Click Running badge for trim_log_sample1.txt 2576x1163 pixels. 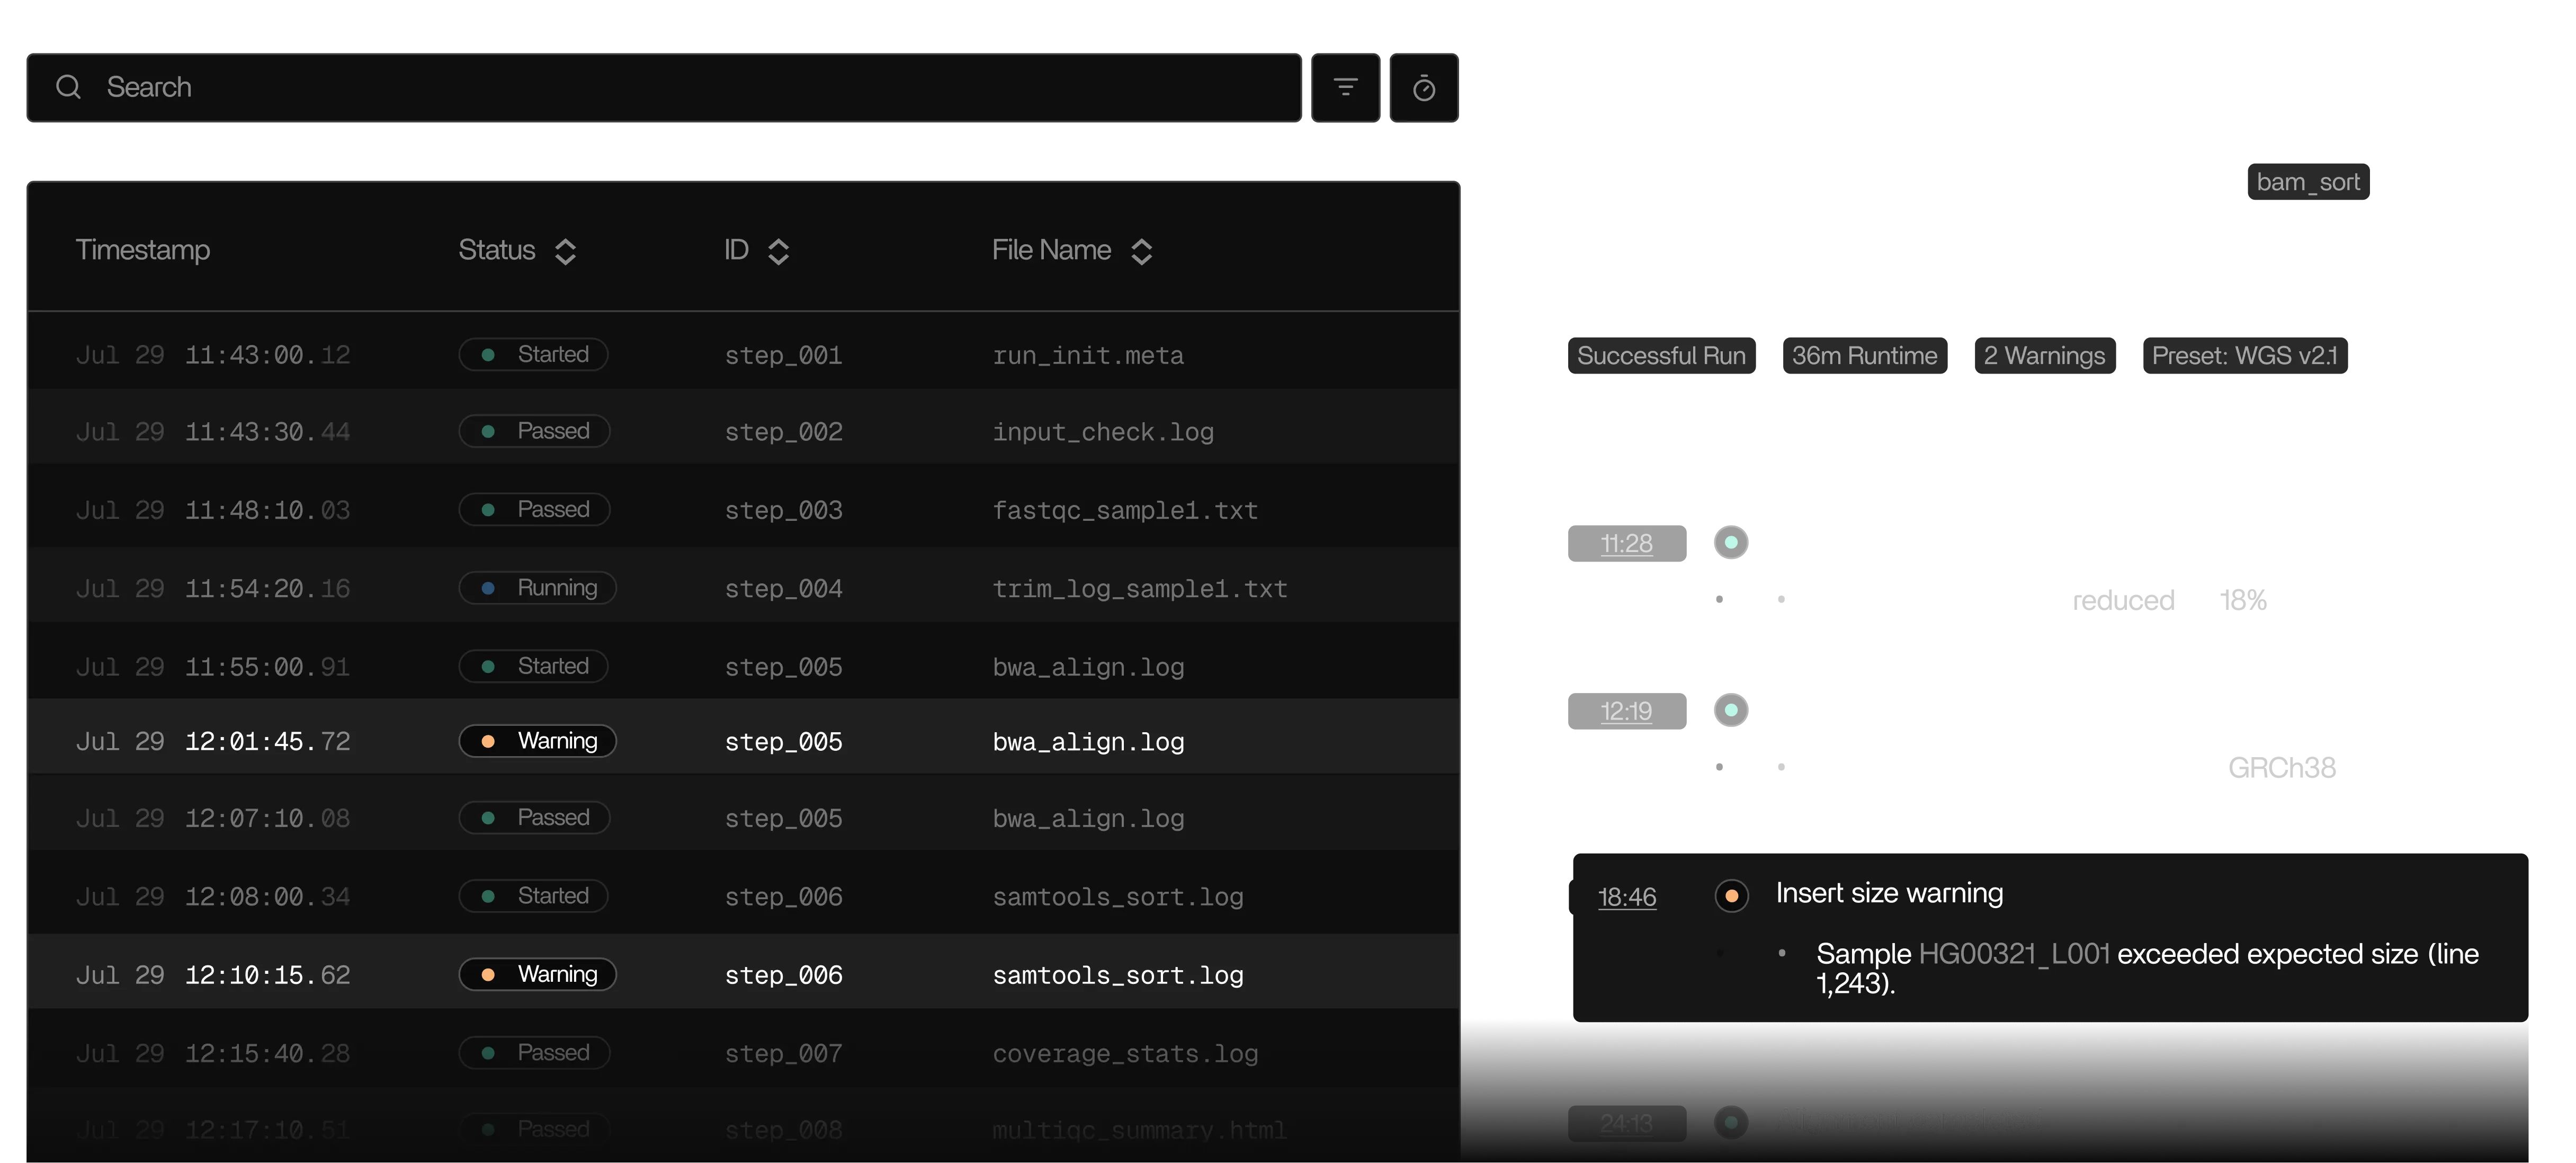[537, 588]
